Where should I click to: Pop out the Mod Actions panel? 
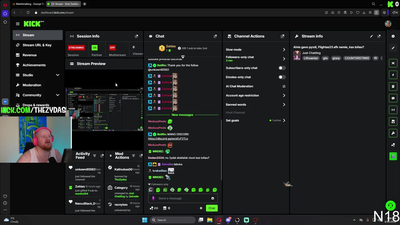[141, 156]
